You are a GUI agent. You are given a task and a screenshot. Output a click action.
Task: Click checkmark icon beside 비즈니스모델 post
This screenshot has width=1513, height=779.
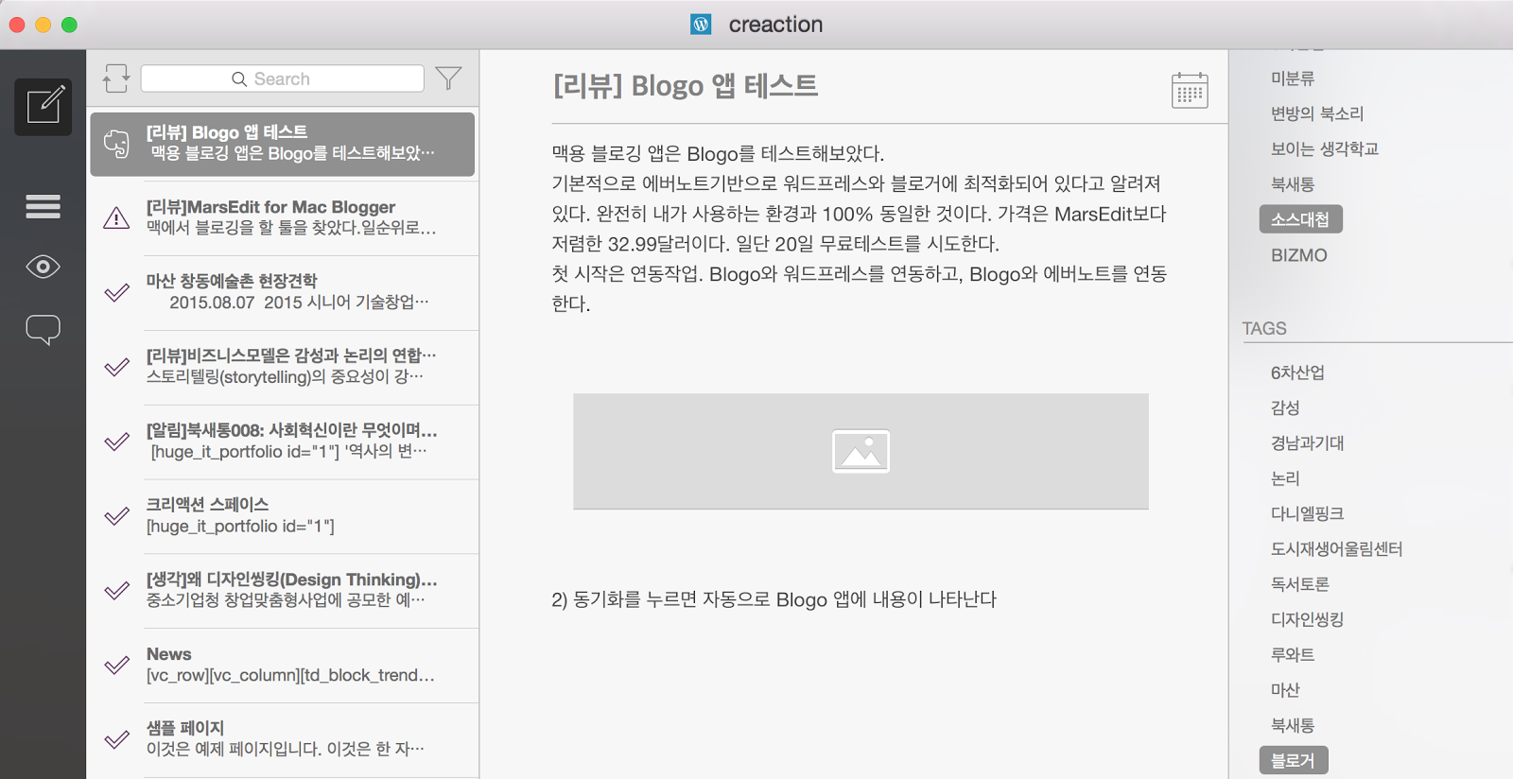116,367
